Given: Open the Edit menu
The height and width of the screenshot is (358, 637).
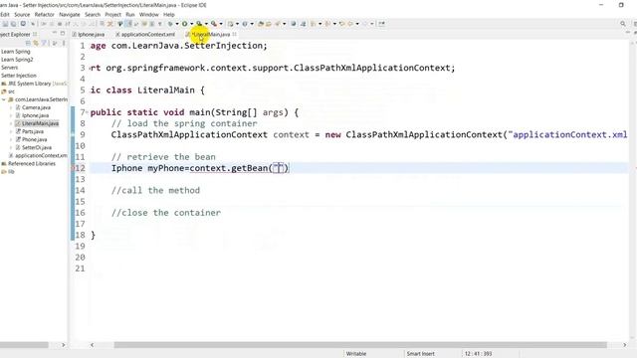Looking at the screenshot, I should pos(4,14).
